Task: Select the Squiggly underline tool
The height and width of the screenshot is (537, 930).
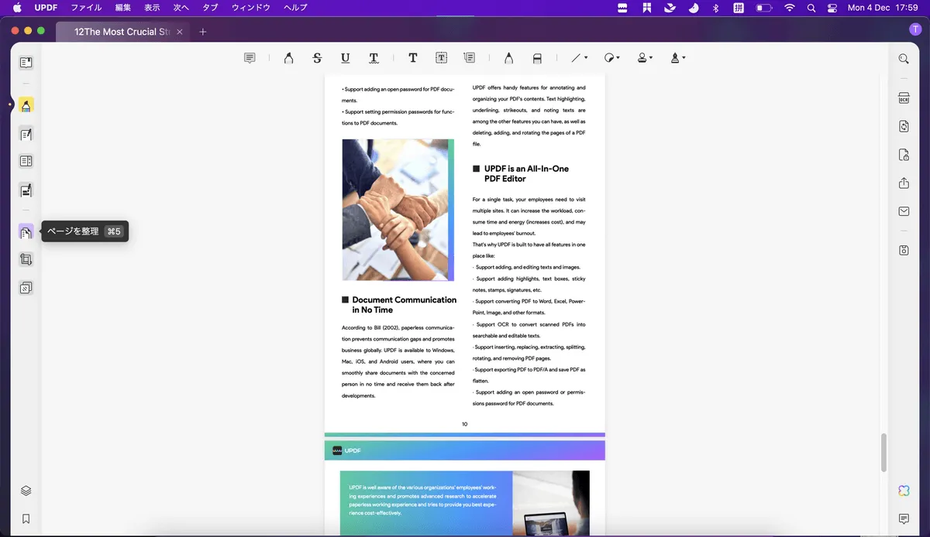Action: 374,58
